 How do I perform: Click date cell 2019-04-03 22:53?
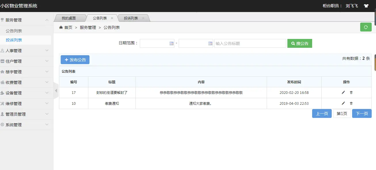pyautogui.click(x=294, y=104)
